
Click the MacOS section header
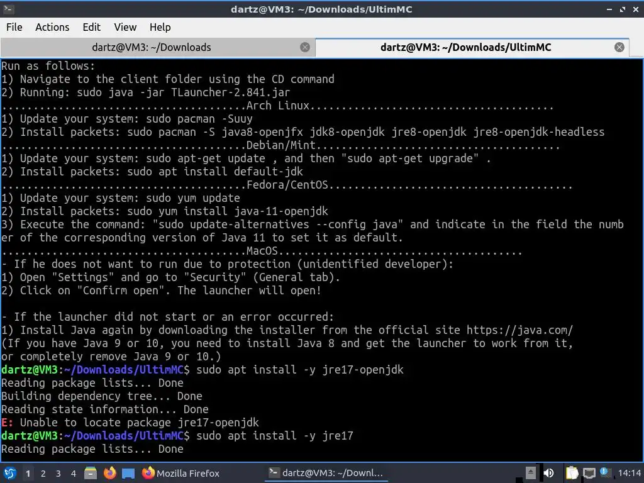pyautogui.click(x=262, y=251)
